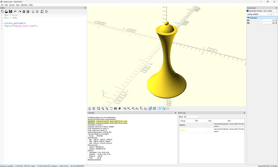Image resolution: width=278 pixels, height=167 pixels.
Task: Open the Show Details dropdown in Customizer
Action: point(270,11)
